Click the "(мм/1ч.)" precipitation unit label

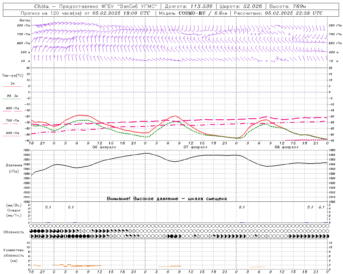[14, 215]
